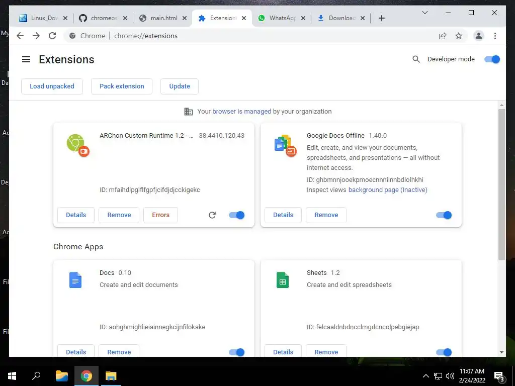Toggle off the Sheets app
Screen dimensions: 515x386
coord(444,352)
